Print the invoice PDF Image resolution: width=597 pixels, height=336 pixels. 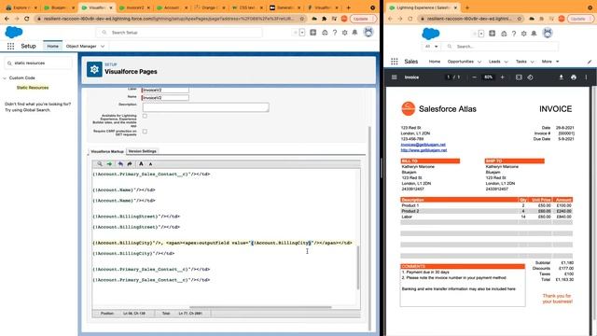[x=574, y=77]
